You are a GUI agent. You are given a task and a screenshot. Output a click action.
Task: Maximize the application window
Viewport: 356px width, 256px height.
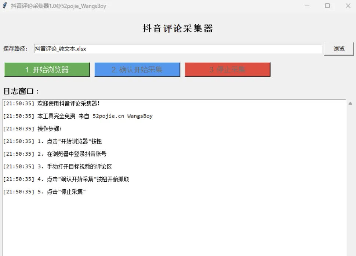click(x=327, y=6)
